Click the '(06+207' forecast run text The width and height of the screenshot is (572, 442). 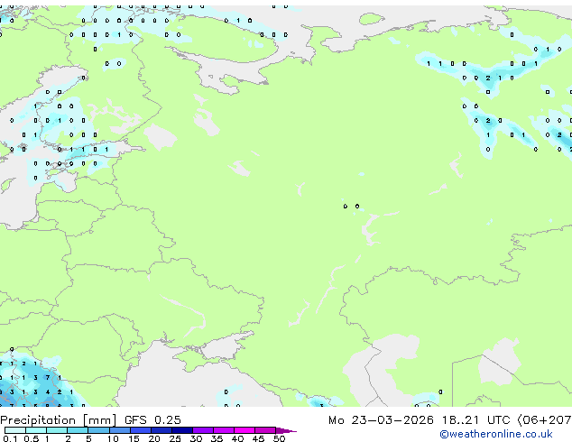point(544,420)
